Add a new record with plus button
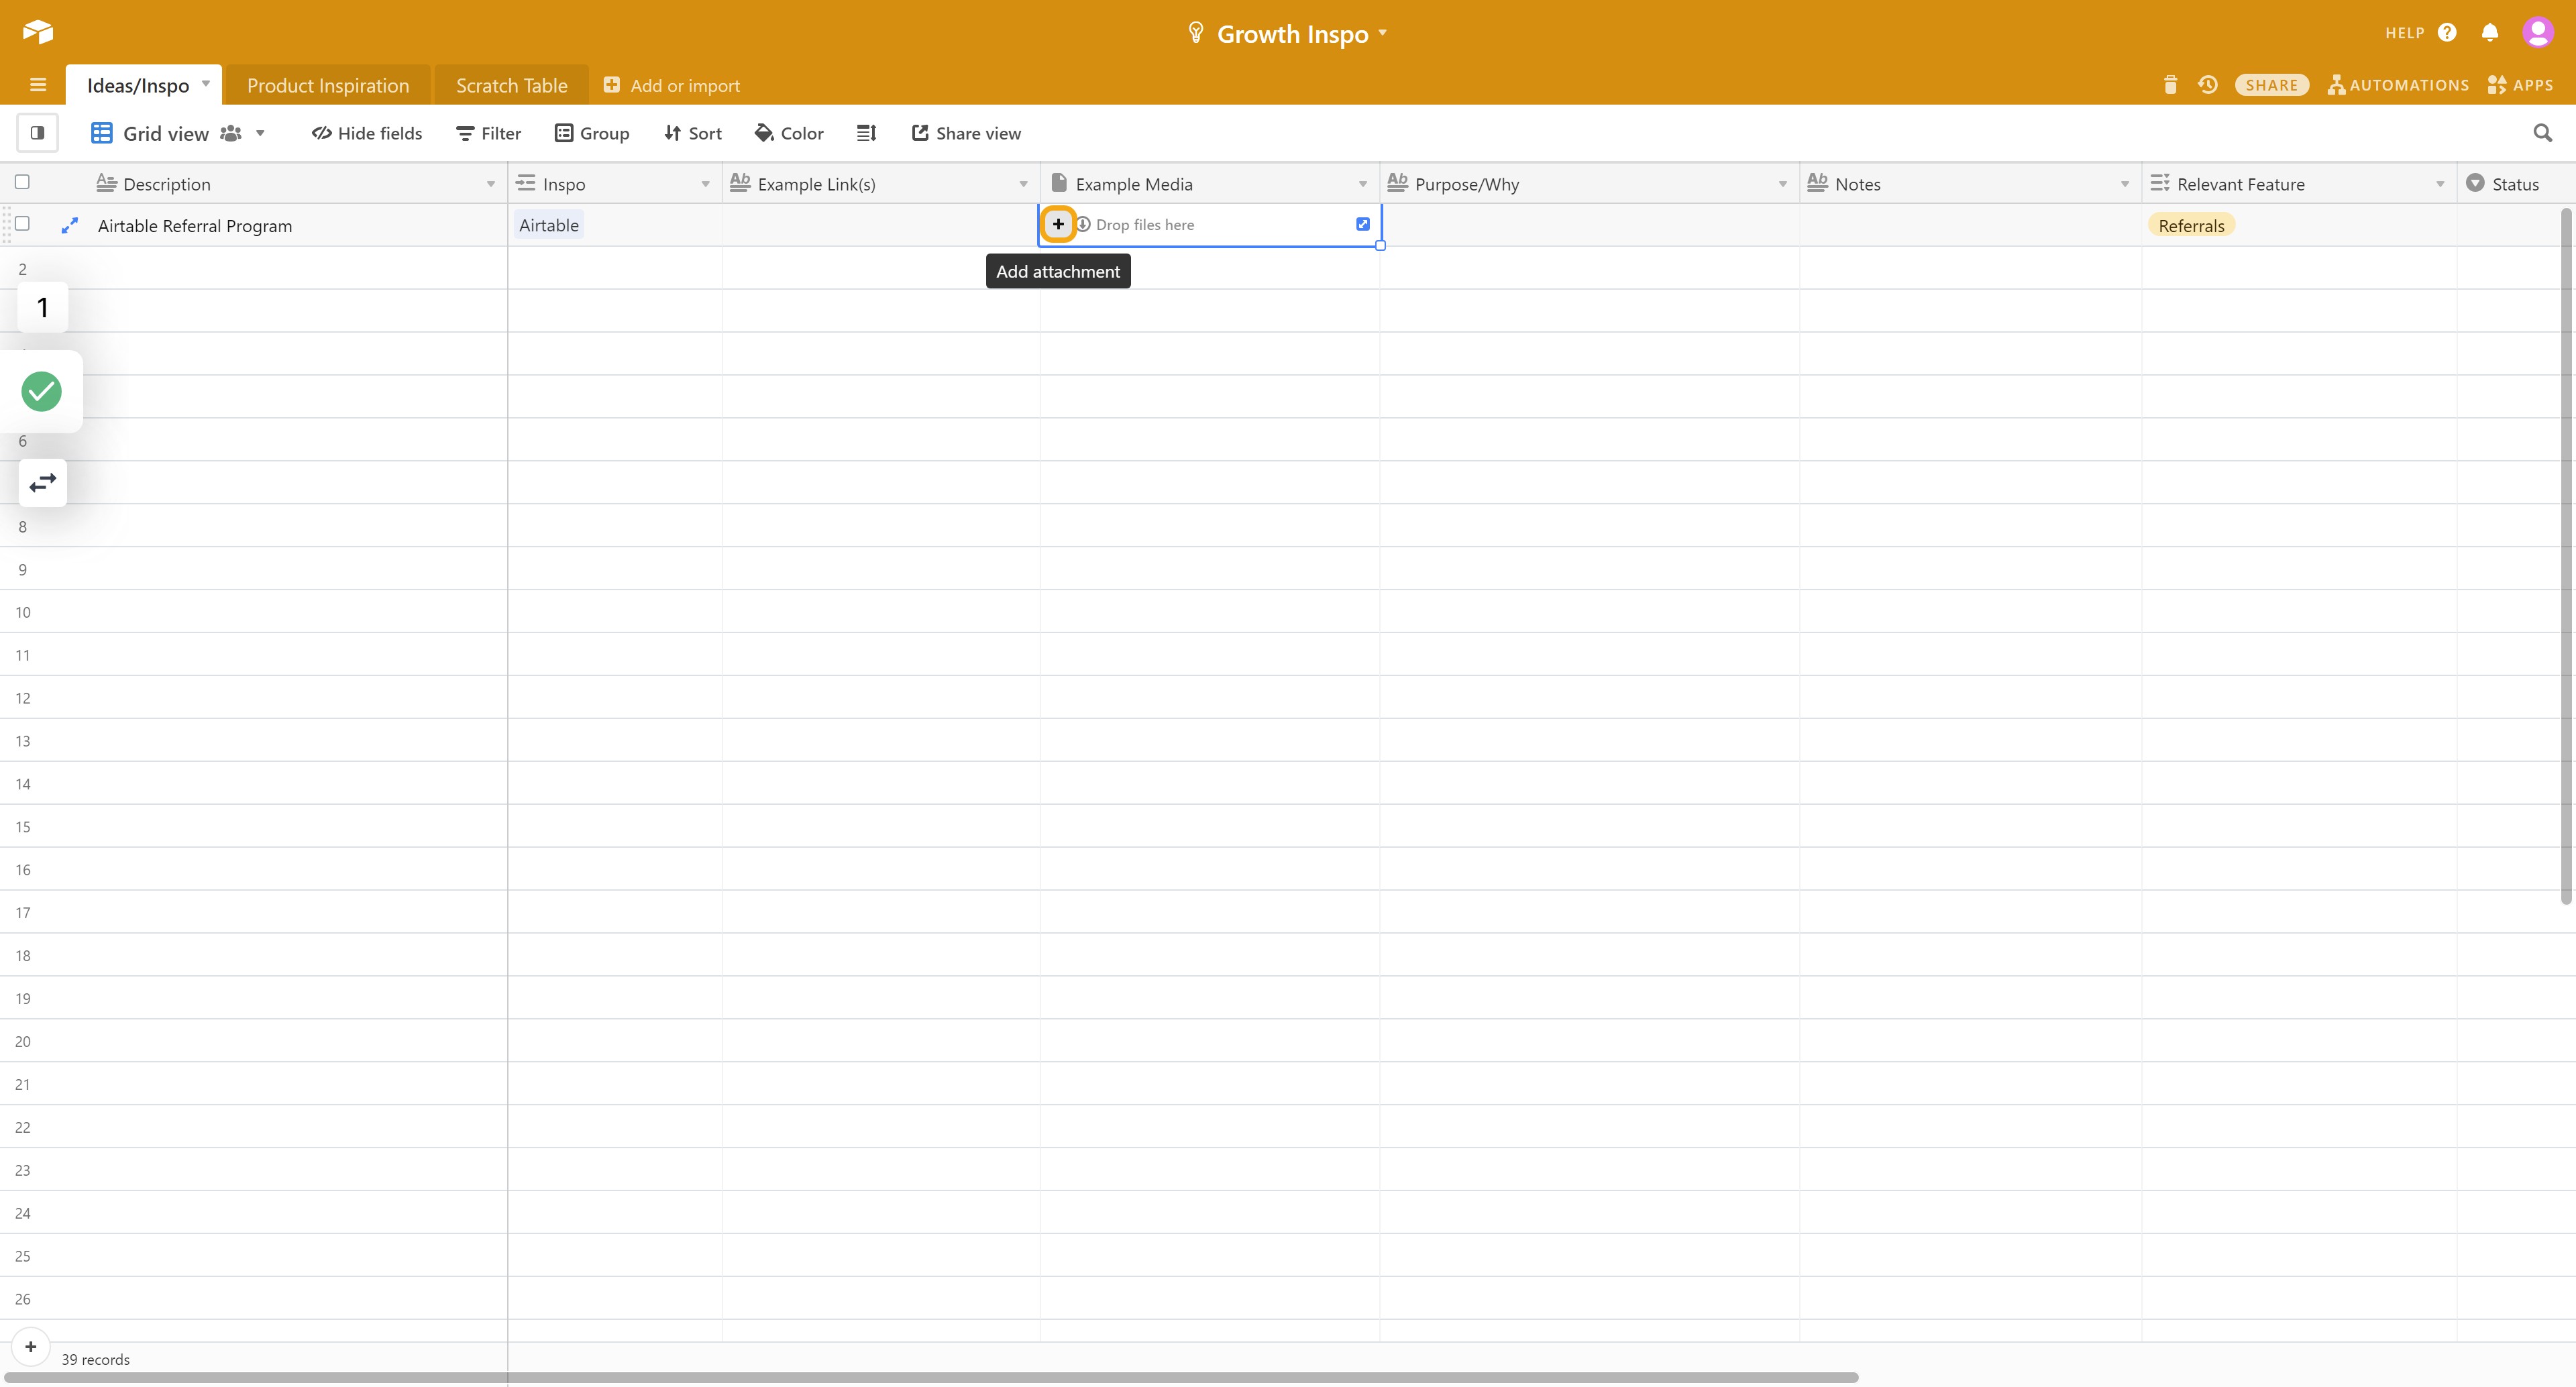2576x1387 pixels. (x=31, y=1347)
